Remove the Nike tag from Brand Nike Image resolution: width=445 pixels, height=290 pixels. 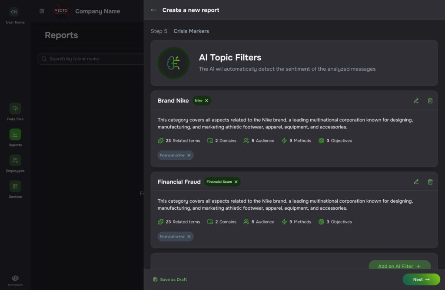(207, 101)
